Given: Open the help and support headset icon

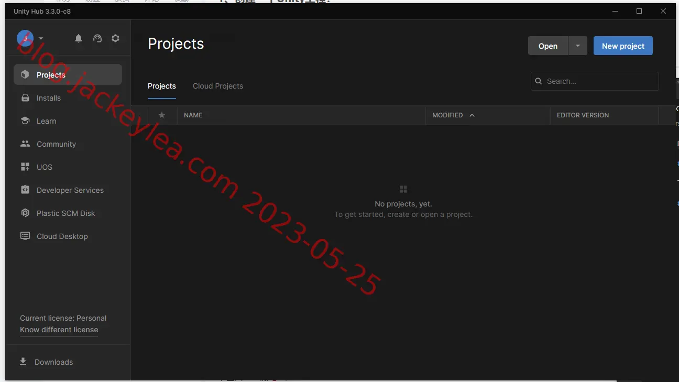Looking at the screenshot, I should pyautogui.click(x=97, y=38).
